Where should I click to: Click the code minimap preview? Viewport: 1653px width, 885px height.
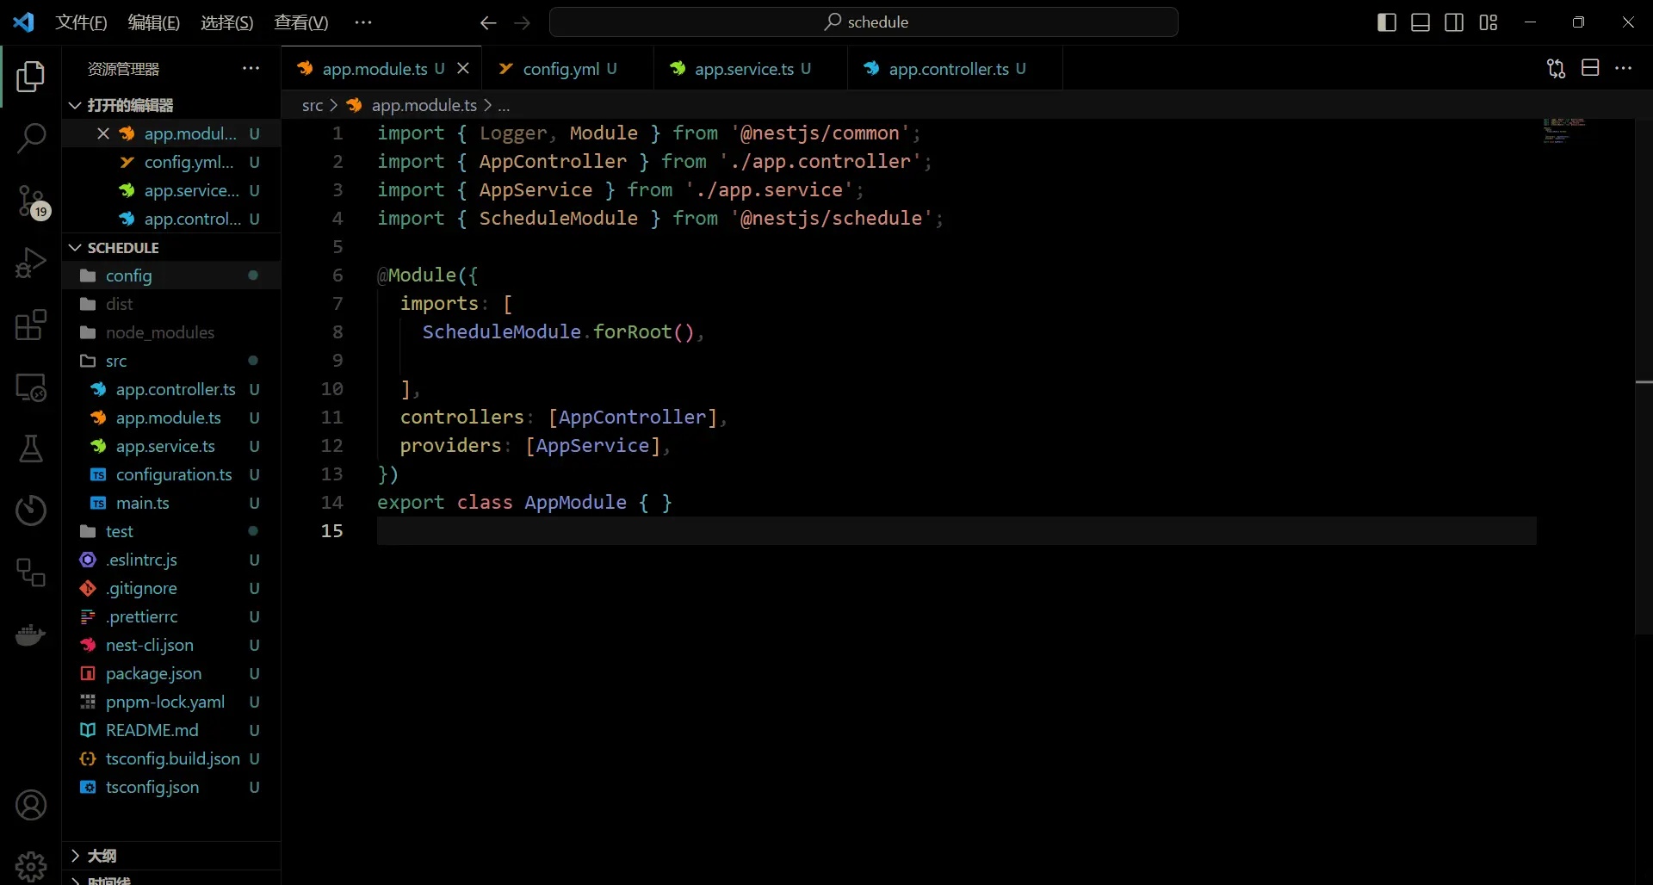[x=1564, y=131]
